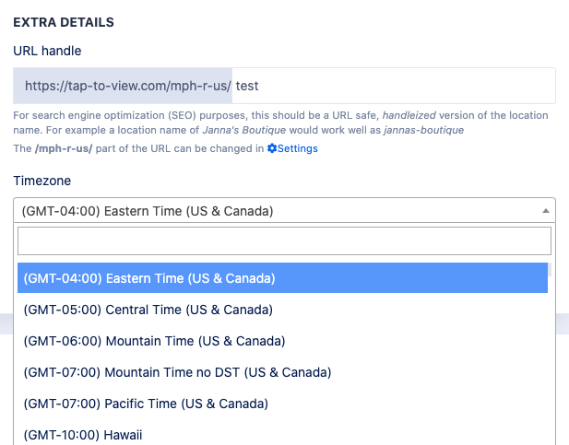Click the timezone list scrollbar thumb
This screenshot has width=569, height=445.
coord(551,269)
